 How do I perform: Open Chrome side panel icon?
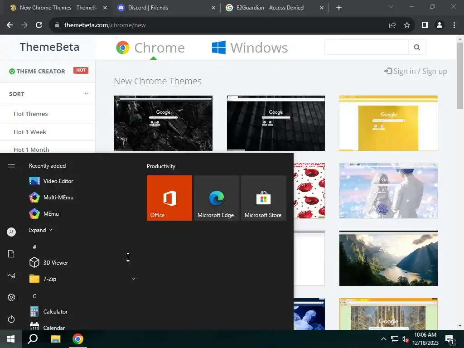click(425, 25)
